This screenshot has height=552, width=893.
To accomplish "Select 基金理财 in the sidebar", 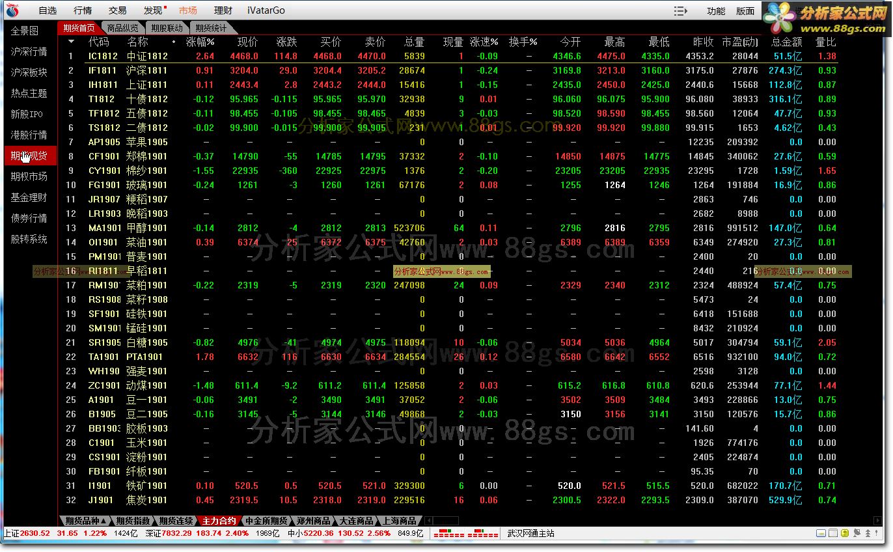I will point(29,197).
